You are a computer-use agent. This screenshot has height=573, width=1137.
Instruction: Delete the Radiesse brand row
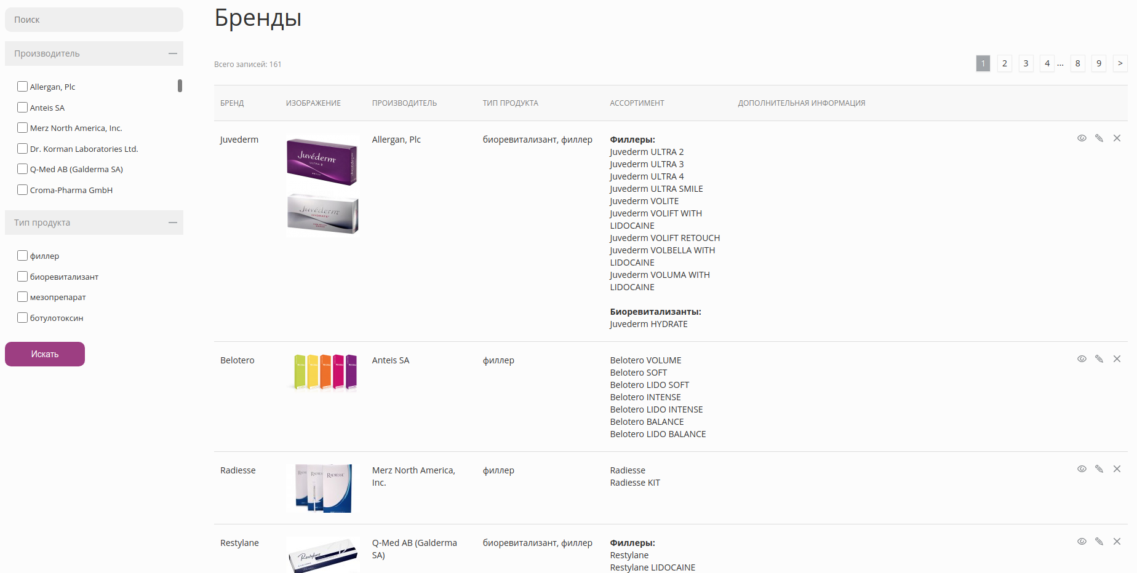(1117, 469)
